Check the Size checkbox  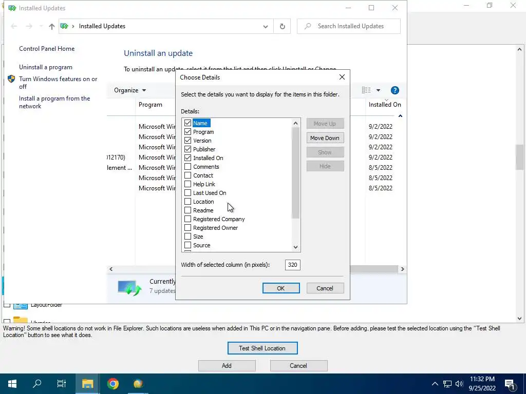tap(187, 236)
